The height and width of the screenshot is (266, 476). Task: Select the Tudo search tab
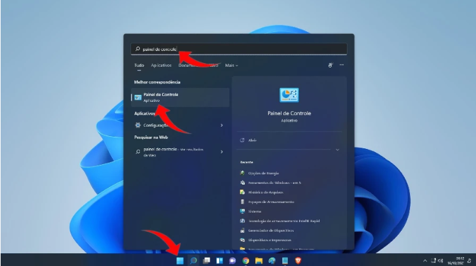[139, 66]
